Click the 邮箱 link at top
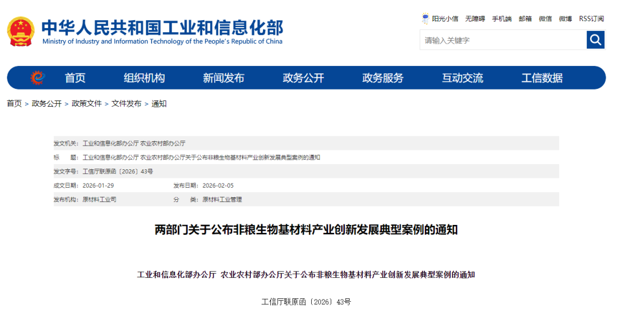The image size is (620, 311). point(525,19)
